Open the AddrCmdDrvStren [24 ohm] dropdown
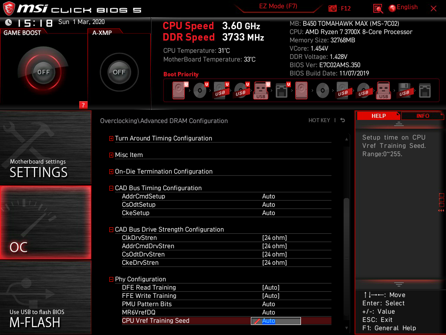Screen dimensions: 446x335 pyautogui.click(x=274, y=246)
